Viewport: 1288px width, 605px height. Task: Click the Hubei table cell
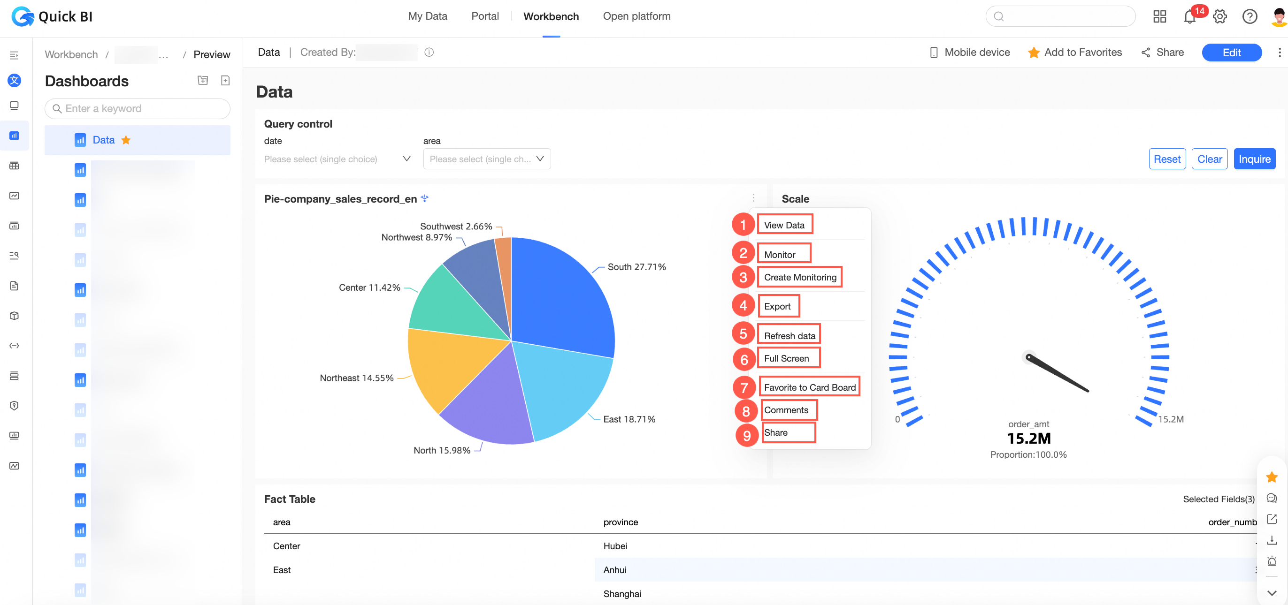615,545
